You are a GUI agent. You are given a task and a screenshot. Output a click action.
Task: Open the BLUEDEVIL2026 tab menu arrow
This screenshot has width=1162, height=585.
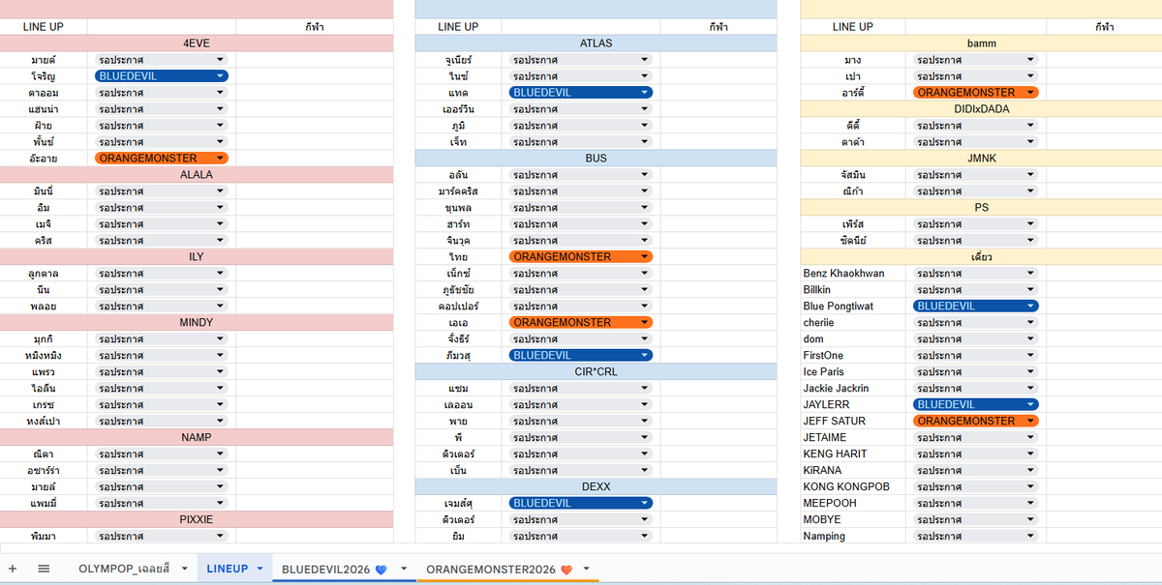pyautogui.click(x=403, y=570)
